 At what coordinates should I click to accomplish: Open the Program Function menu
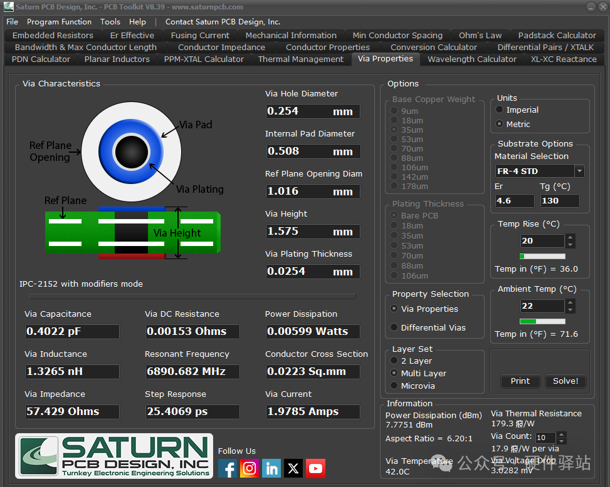coord(59,22)
